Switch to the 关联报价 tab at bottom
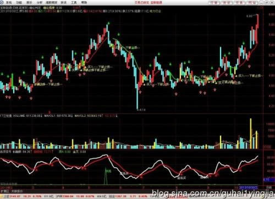The width and height of the screenshot is (275, 199). coord(17,191)
